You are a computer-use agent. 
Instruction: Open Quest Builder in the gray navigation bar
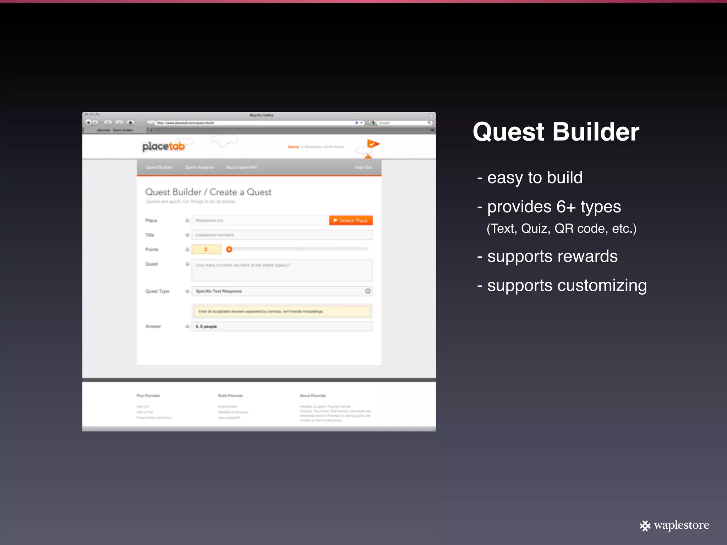click(x=159, y=167)
